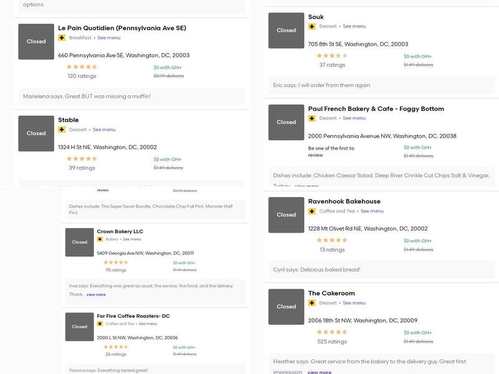499x374 pixels.
Task: Click the GH+ badge for For Five Coffee Roasters
Action: pyautogui.click(x=100, y=324)
